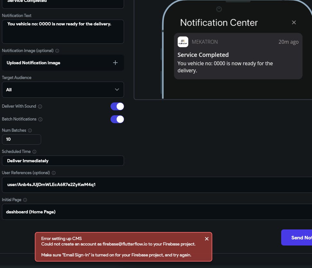Viewport: 312px width, 268px height.
Task: Click the Upload Notification Image button
Action: [33, 63]
